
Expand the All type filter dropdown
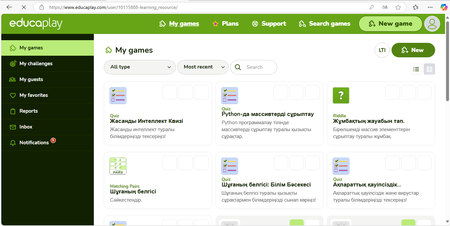point(139,67)
